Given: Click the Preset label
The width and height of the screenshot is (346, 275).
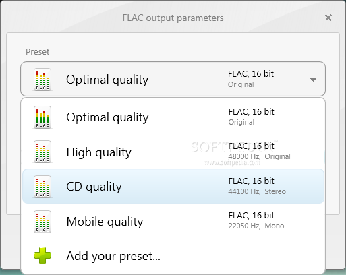Looking at the screenshot, I should (37, 52).
